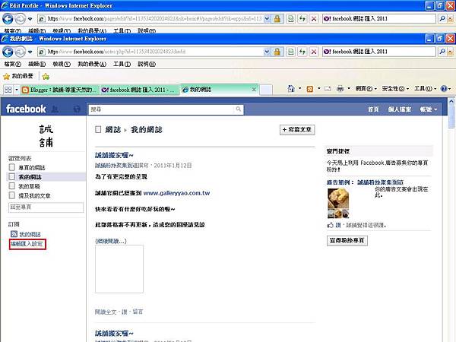Refresh the Edit Profile window
This screenshot has width=456, height=342.
302,19
